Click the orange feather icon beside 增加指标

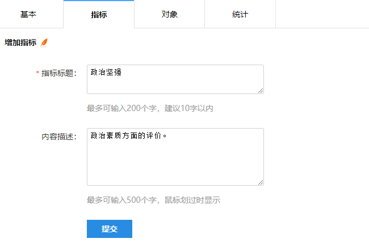tap(44, 42)
